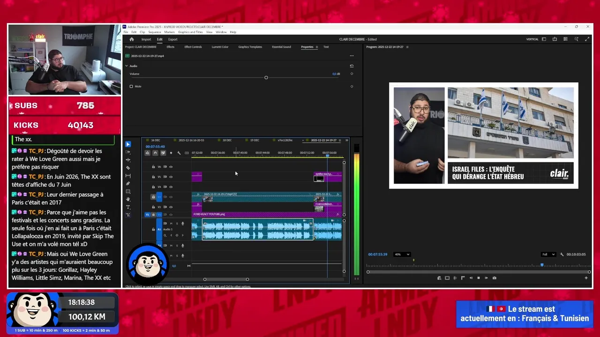Open Properties clip more options ellipsis

click(x=352, y=56)
